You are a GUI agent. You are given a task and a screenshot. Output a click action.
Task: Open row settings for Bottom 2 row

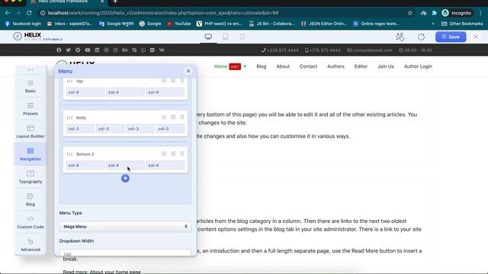point(173,154)
